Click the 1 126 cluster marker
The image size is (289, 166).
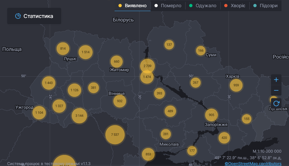click(x=75, y=90)
